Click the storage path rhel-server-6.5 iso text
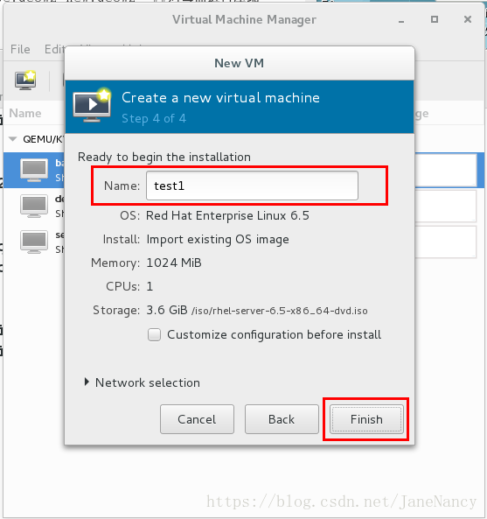Viewport: 487px width, 519px height. 280,311
